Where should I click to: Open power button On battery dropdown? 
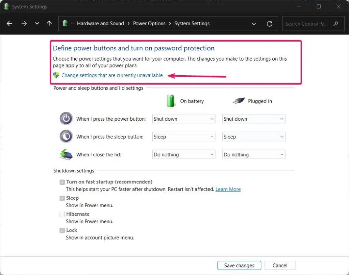[184, 119]
